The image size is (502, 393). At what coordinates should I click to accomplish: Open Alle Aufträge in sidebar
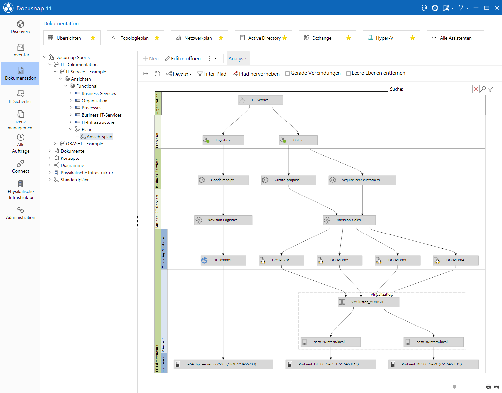[20, 143]
